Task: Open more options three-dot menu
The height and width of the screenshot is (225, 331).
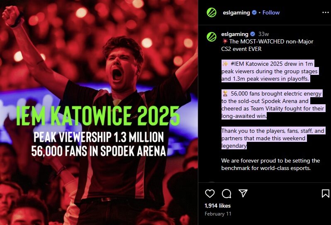Action: (325, 13)
